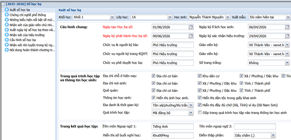This screenshot has width=291, height=140.
Task: Open Xuất ngày ký sổ học bạ theo năm
Action: pyautogui.click(x=32, y=30)
